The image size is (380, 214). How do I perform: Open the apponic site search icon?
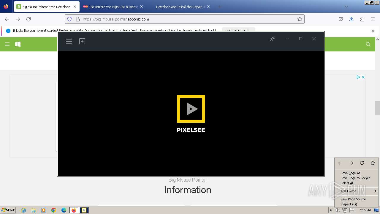pos(368,44)
